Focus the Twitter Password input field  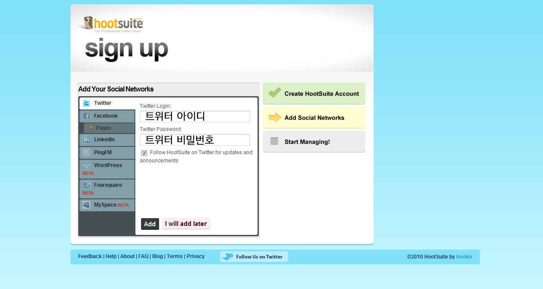(x=195, y=140)
